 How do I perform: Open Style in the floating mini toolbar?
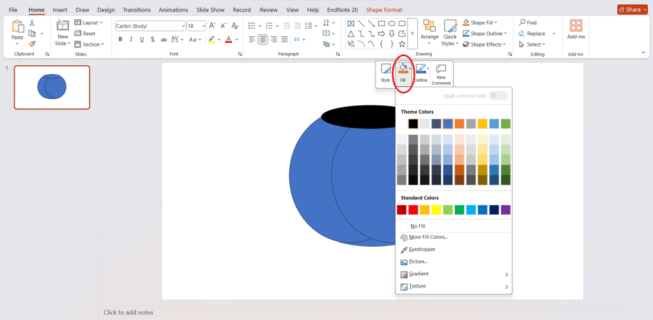pyautogui.click(x=385, y=73)
